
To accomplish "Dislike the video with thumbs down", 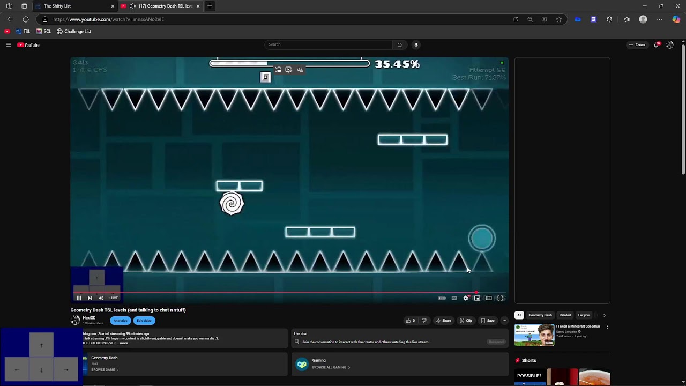I will [x=424, y=321].
